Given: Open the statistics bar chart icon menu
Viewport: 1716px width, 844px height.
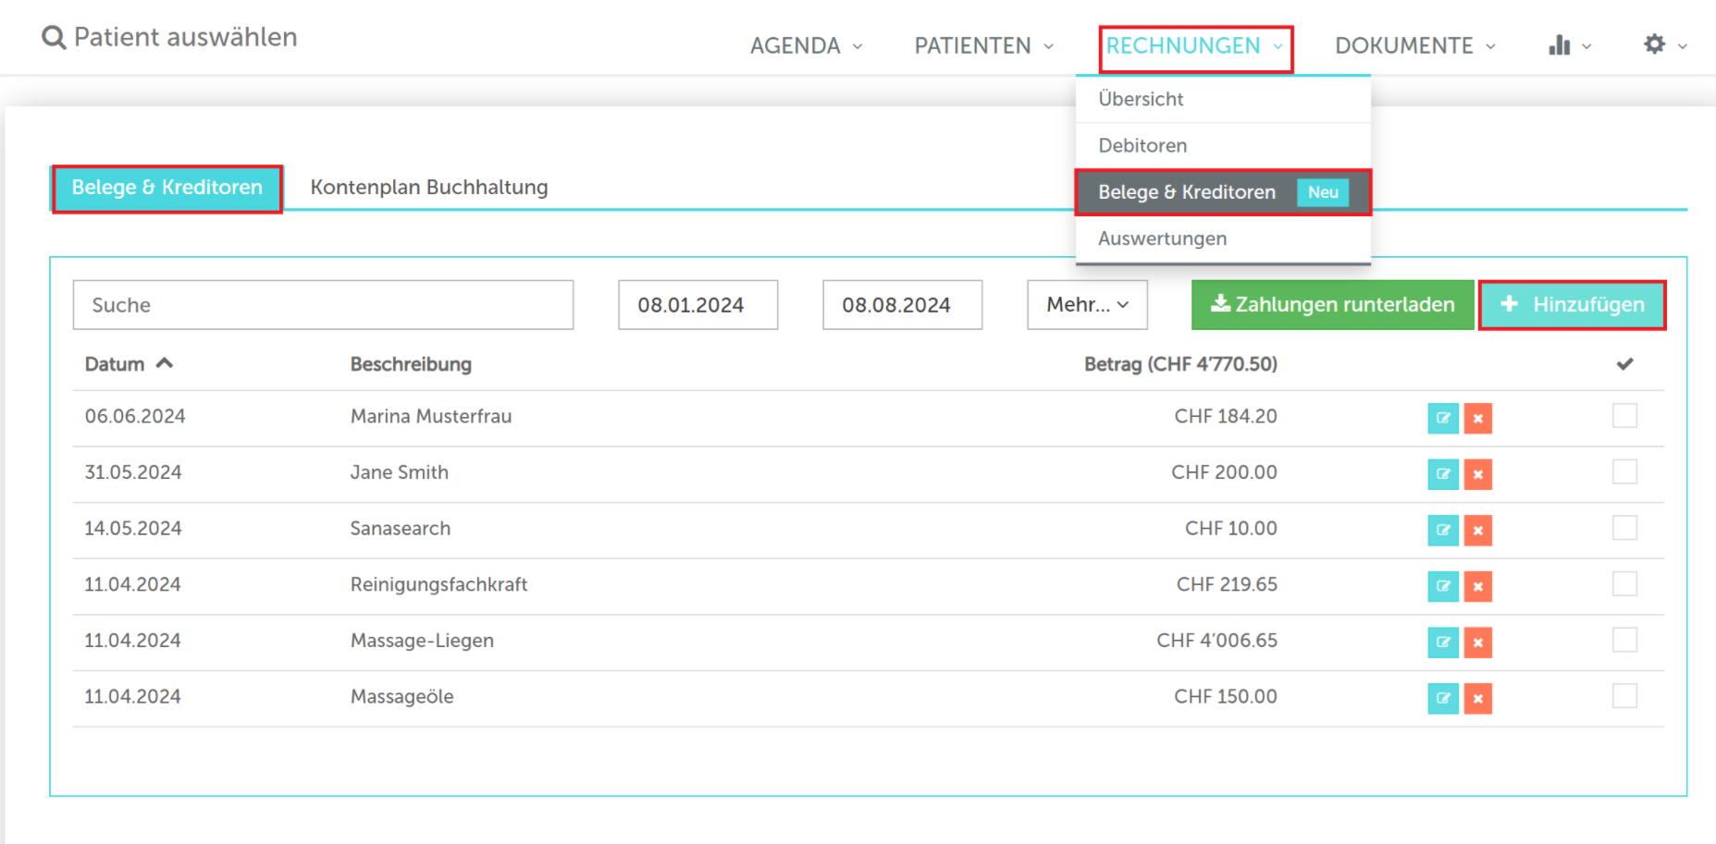Looking at the screenshot, I should tap(1569, 45).
